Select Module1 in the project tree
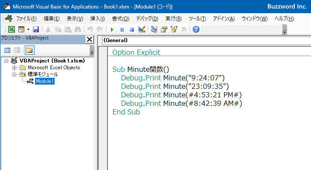This screenshot has height=170, width=311. coord(45,81)
